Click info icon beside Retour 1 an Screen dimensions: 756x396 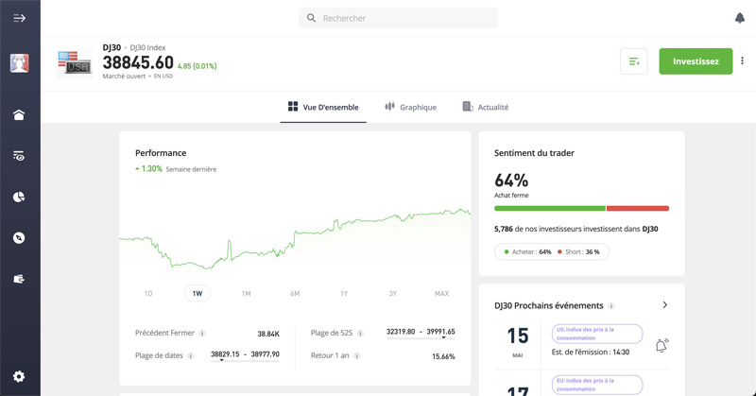(x=357, y=356)
